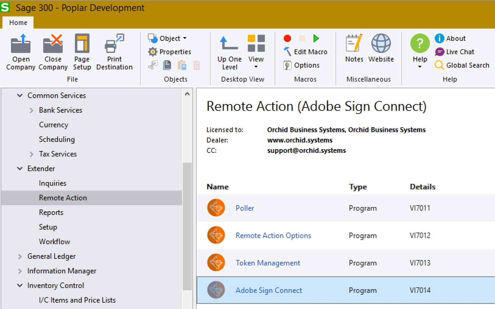Sort by the Name column header
The width and height of the screenshot is (495, 309).
218,187
